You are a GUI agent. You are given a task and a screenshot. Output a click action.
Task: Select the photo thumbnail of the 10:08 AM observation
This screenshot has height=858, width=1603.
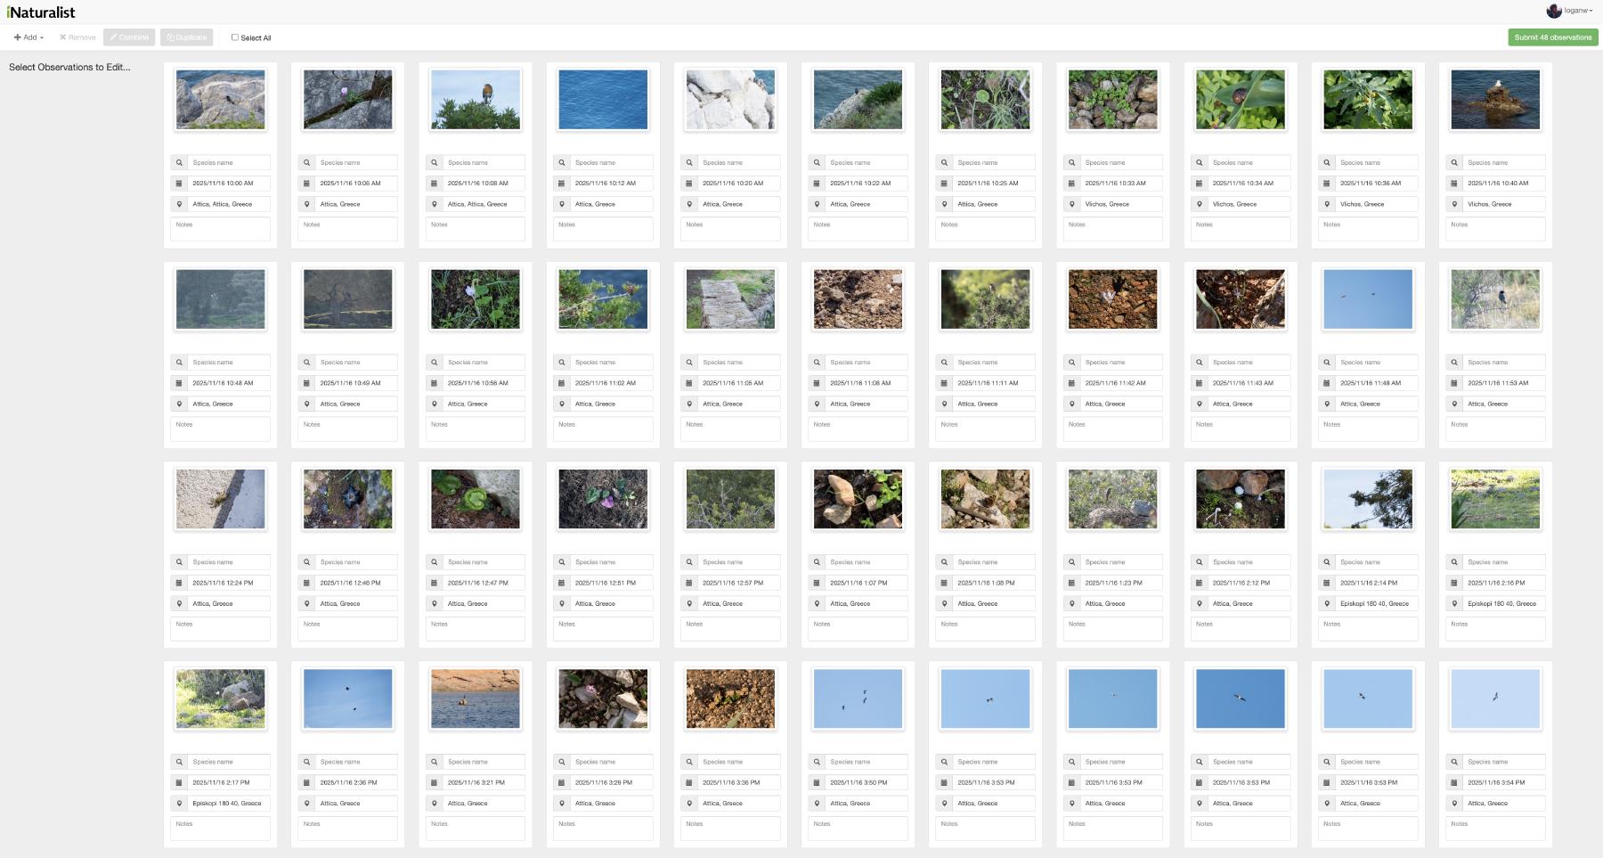(x=476, y=100)
